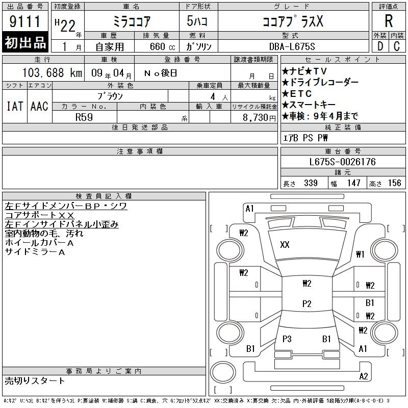
Task: Click the overall score R
Action: [389, 21]
